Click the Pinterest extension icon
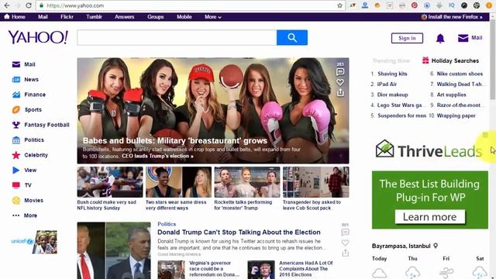The width and height of the screenshot is (496, 279). click(x=414, y=5)
